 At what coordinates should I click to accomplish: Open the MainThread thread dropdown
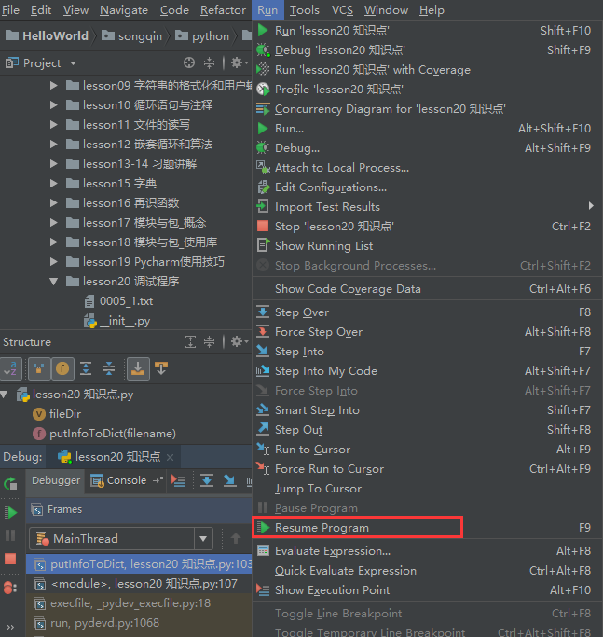203,539
